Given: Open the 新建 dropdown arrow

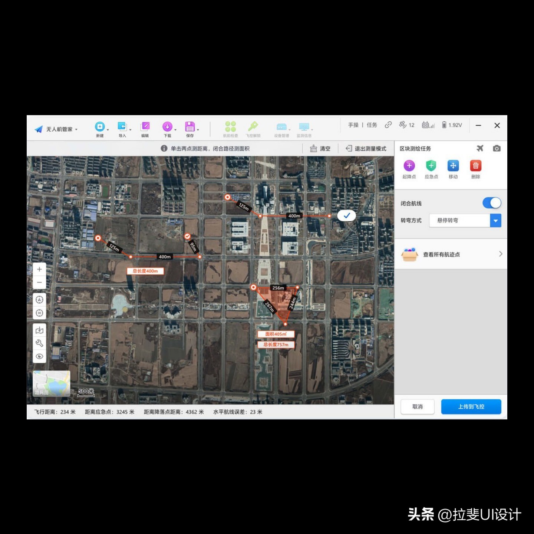Looking at the screenshot, I should (108, 130).
